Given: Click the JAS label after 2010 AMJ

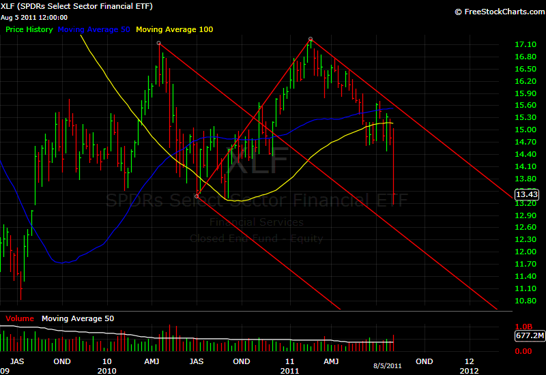Looking at the screenshot, I should click(197, 362).
